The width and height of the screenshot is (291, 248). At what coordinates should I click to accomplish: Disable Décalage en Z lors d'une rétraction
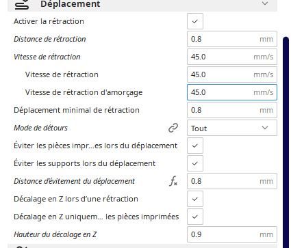pyautogui.click(x=195, y=199)
